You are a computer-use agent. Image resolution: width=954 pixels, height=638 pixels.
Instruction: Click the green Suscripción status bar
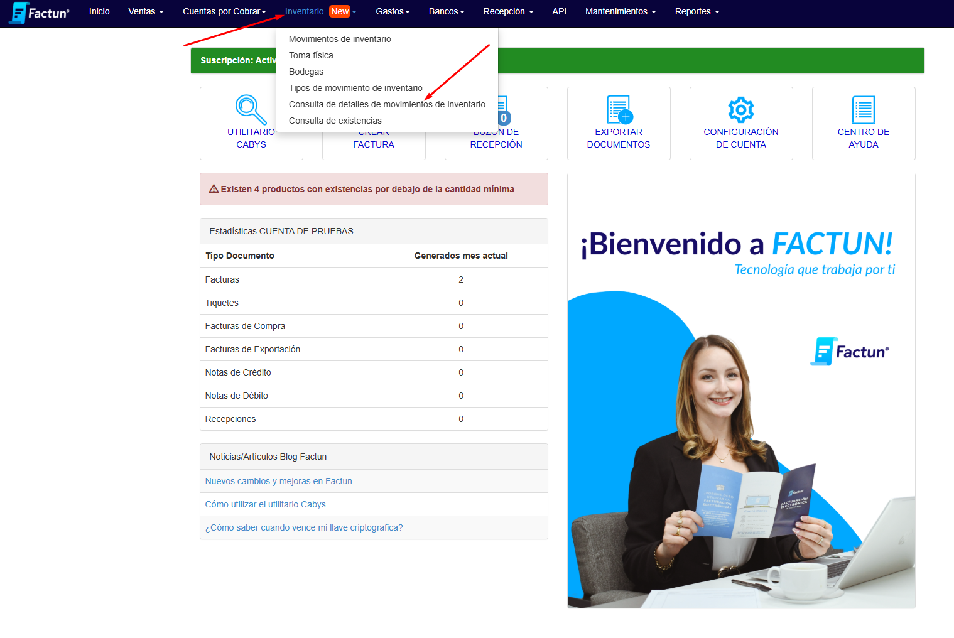(558, 60)
